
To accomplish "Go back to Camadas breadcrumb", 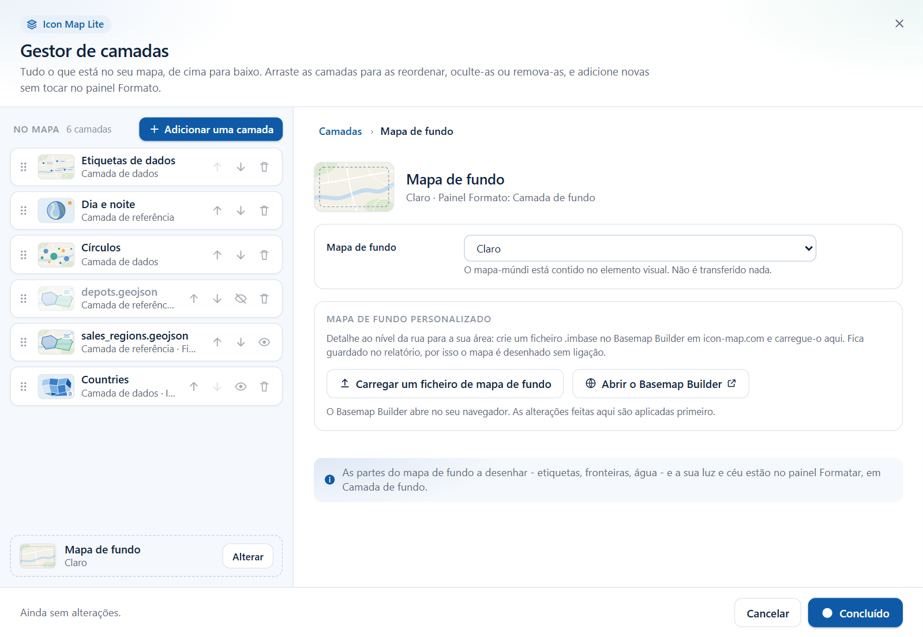I will click(x=340, y=131).
